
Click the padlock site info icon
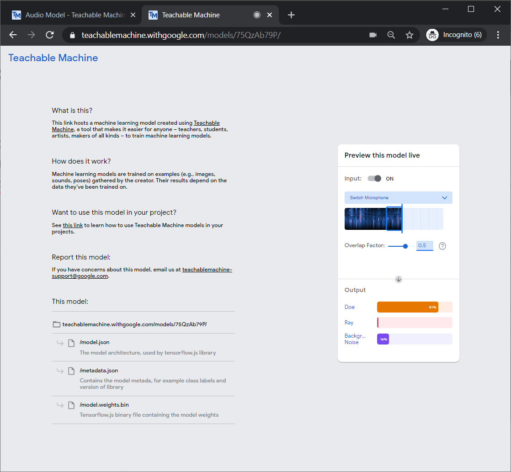72,35
